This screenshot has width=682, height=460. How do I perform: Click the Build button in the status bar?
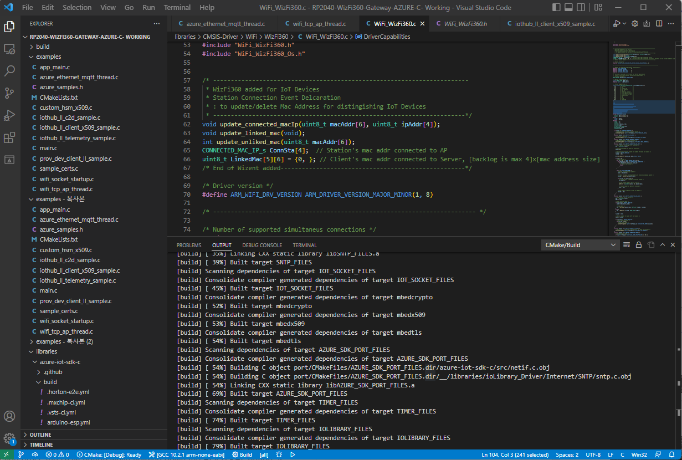[x=242, y=454]
